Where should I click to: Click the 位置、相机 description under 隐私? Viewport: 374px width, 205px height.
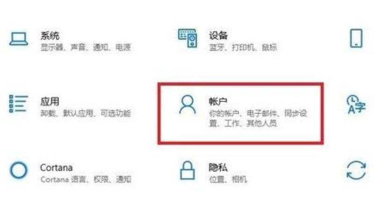(x=228, y=179)
